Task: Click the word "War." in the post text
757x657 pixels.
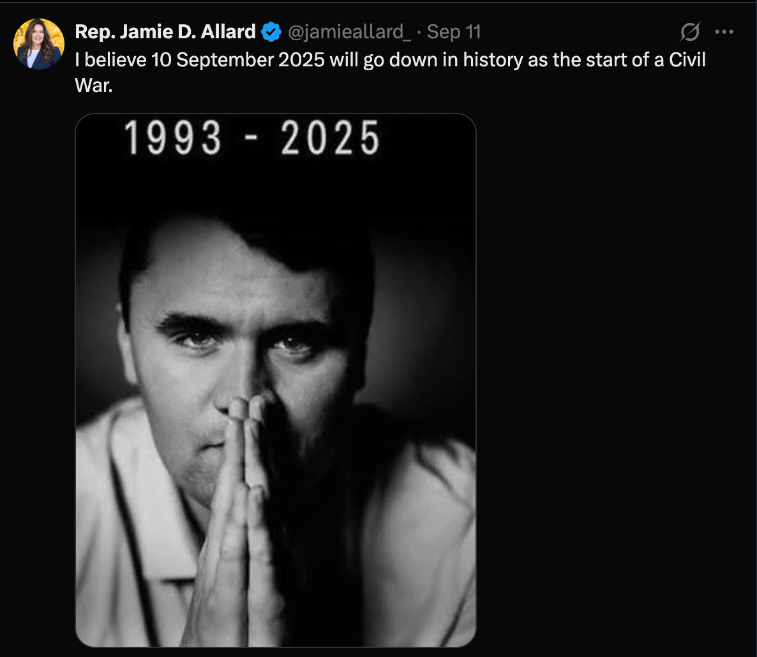Action: click(x=94, y=85)
